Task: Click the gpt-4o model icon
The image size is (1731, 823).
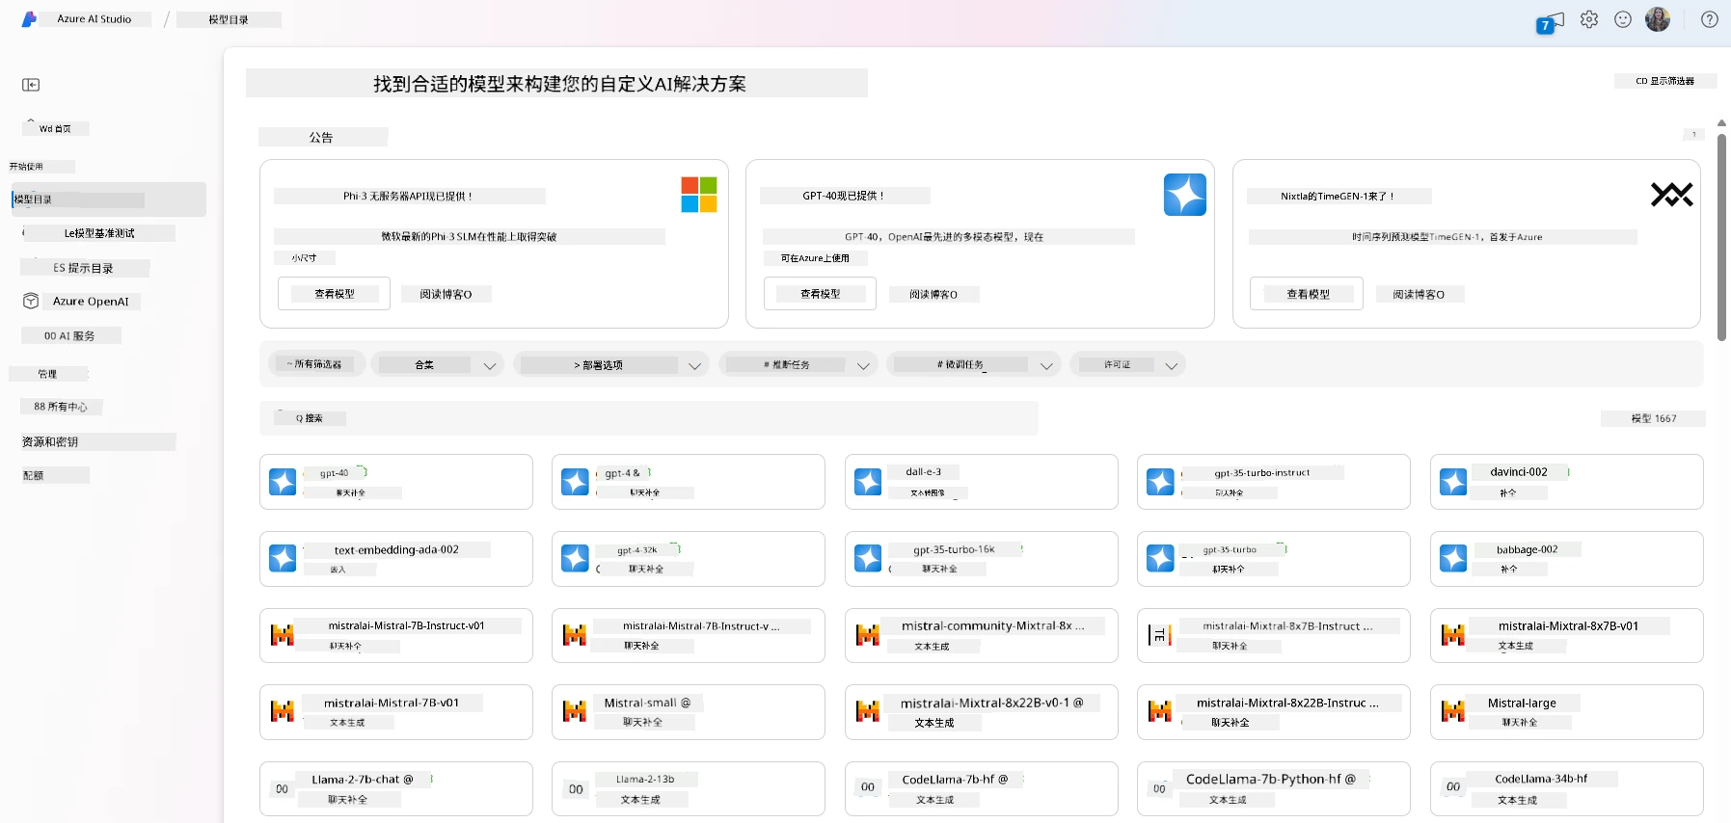Action: pyautogui.click(x=283, y=482)
